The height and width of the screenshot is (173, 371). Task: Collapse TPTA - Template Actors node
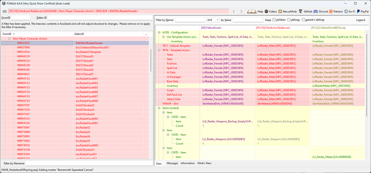tap(159, 50)
